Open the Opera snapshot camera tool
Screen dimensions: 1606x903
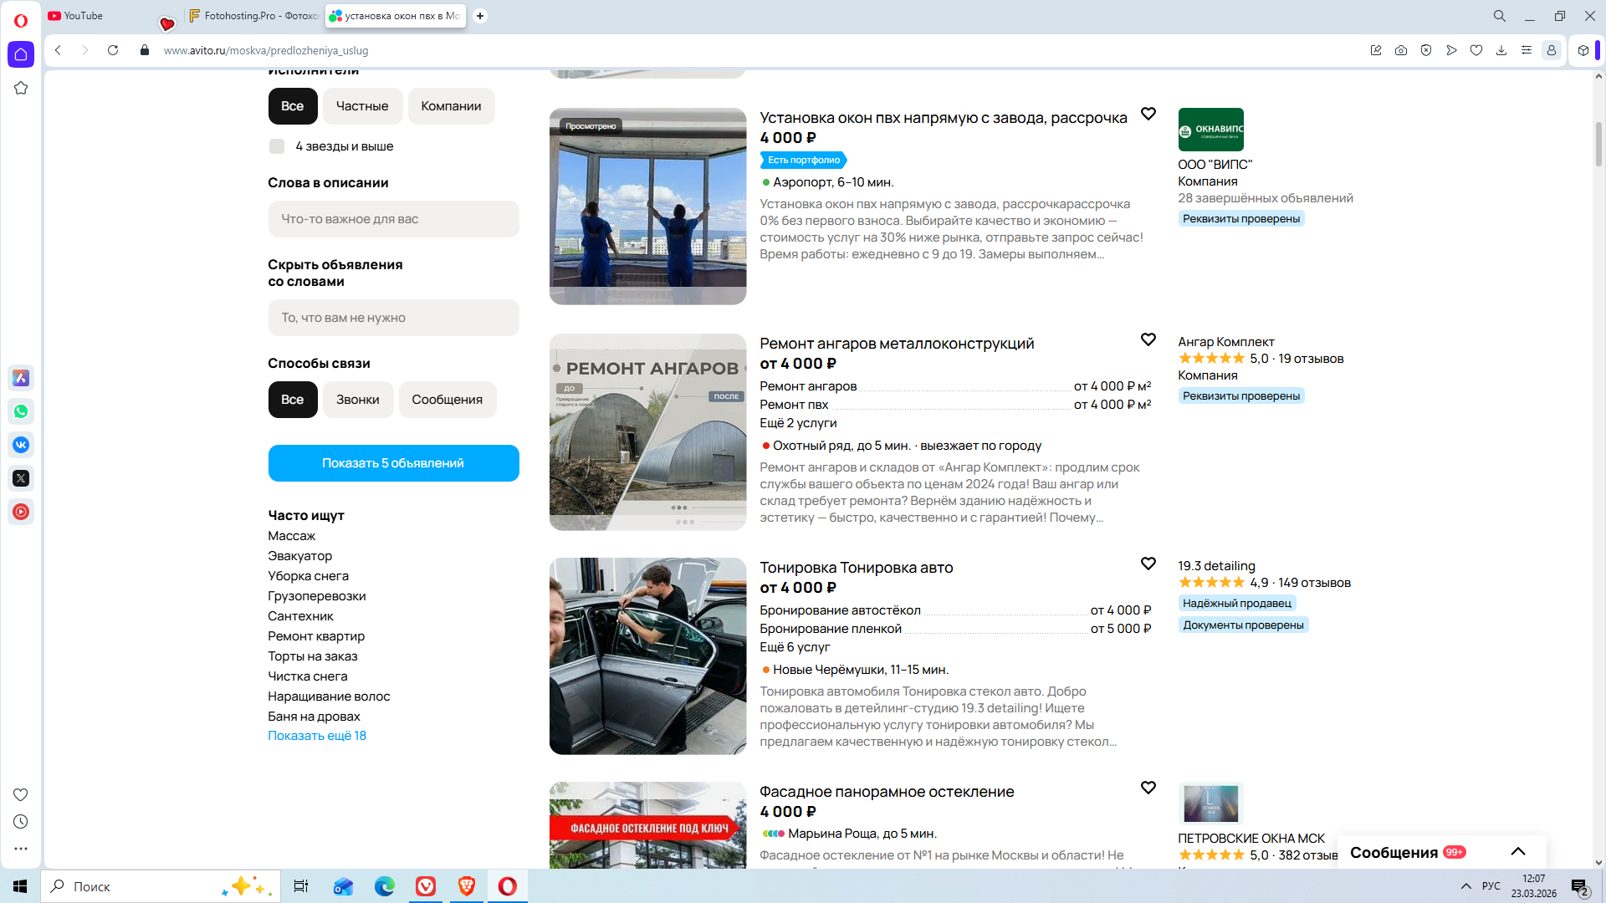click(1401, 50)
